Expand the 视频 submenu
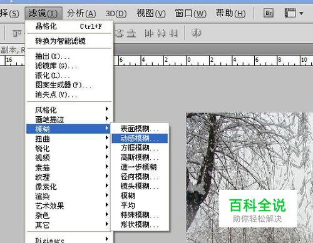 [x=69, y=157]
